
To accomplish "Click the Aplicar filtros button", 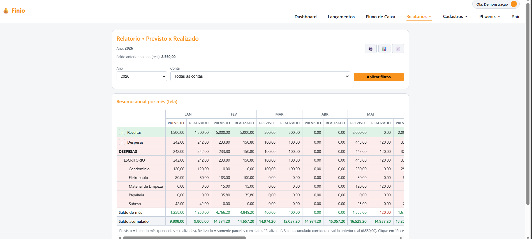I will pos(379,77).
